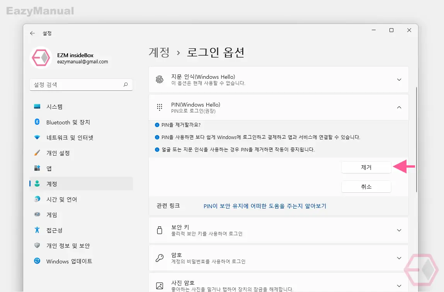The height and width of the screenshot is (292, 444).
Task: Click '이 옵션은 현재 사용할 수 없습니다' text
Action: tap(208, 83)
